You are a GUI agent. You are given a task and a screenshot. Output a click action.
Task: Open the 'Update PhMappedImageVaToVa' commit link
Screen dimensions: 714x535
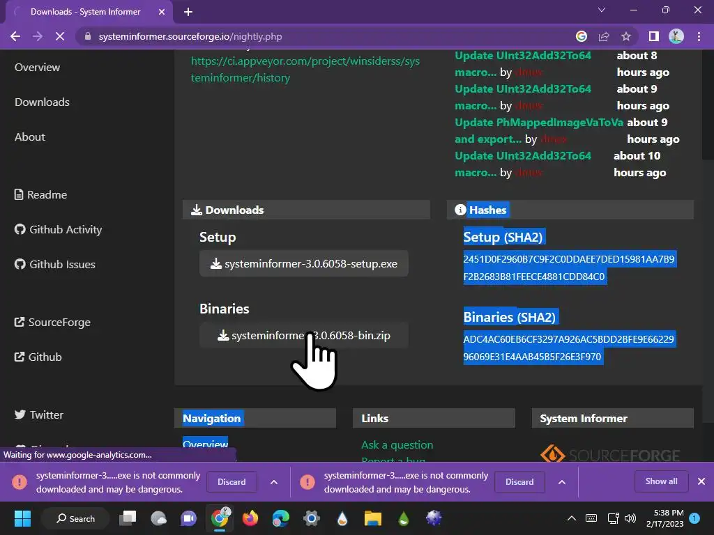pos(539,130)
